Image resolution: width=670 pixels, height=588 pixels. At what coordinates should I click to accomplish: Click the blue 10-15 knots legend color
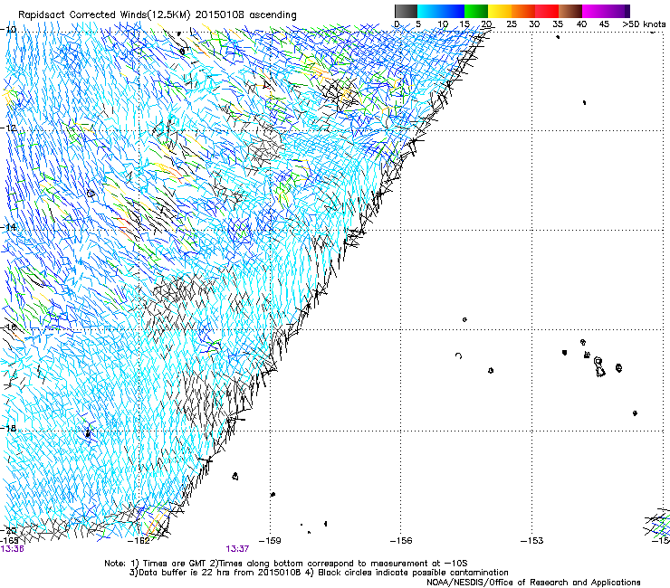[453, 11]
